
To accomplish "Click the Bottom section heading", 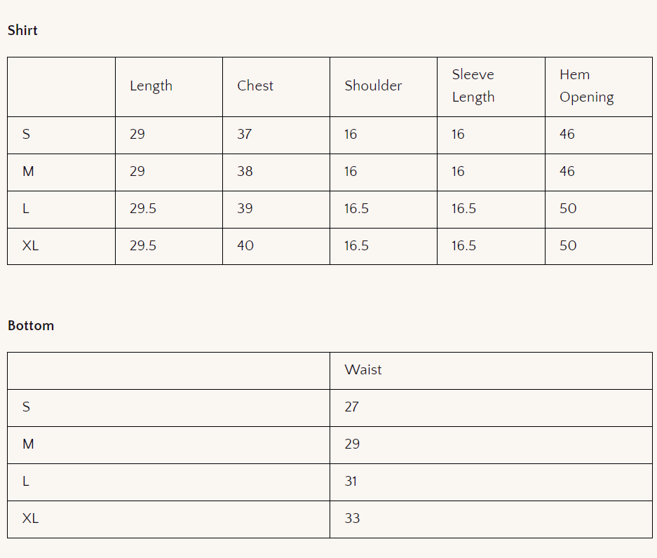I will 31,325.
